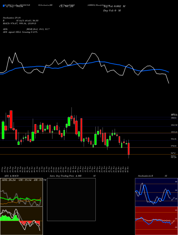The image size is (178, 235).
Task: Click the 'Intra Day Trading Price & MR SI' title
Action: [x=73, y=176]
